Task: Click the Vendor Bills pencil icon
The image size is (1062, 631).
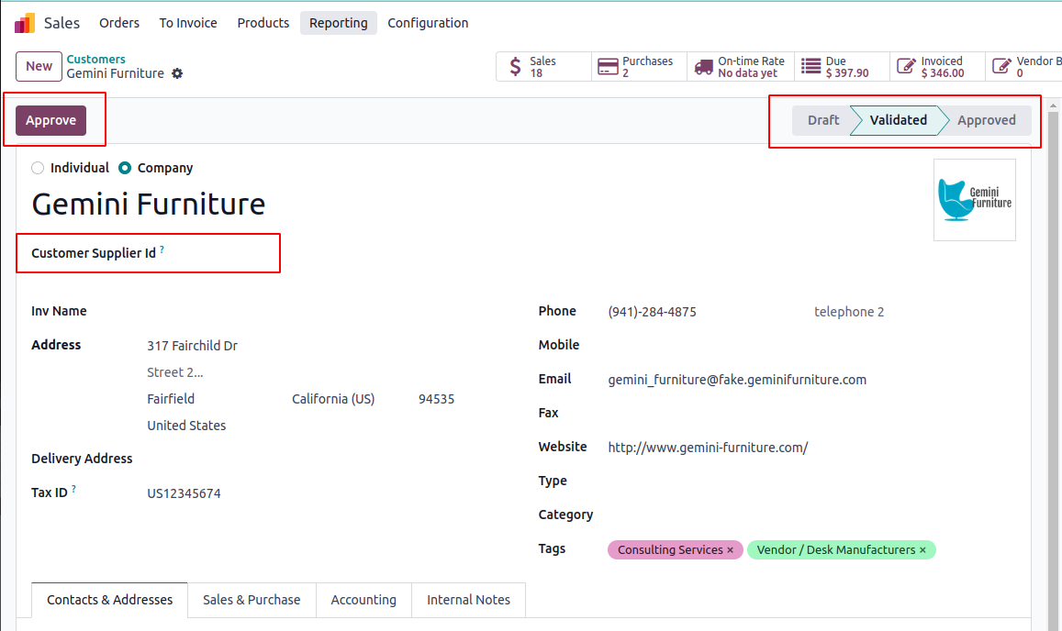Action: tap(1001, 66)
